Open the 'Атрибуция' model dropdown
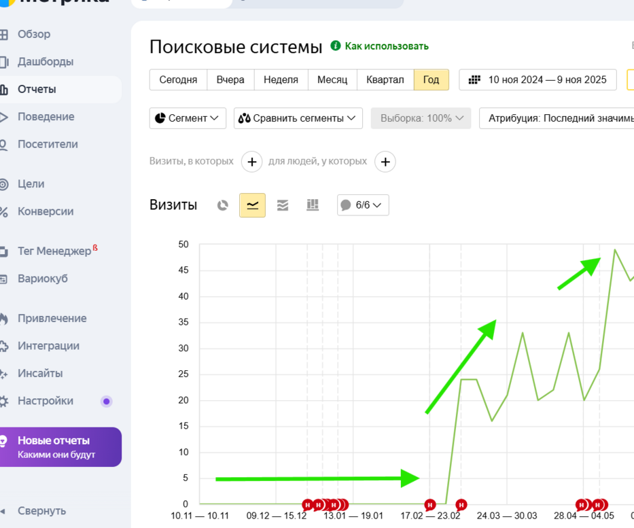Viewport: 634px width, 528px height. click(557, 118)
